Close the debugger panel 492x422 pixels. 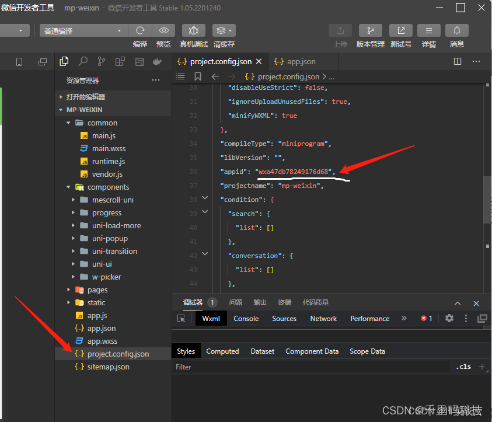(x=476, y=304)
